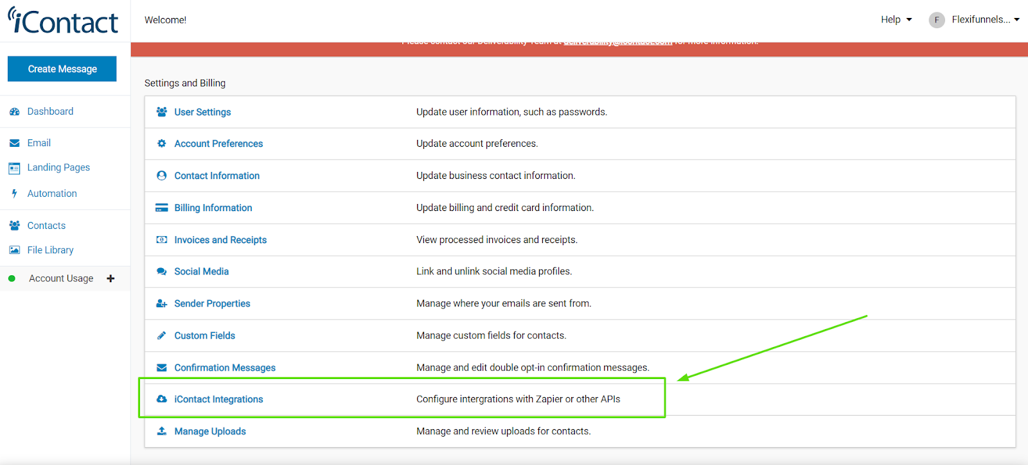The image size is (1028, 465).
Task: Click 'Update user information, such as passwords.' text
Action: tap(511, 112)
